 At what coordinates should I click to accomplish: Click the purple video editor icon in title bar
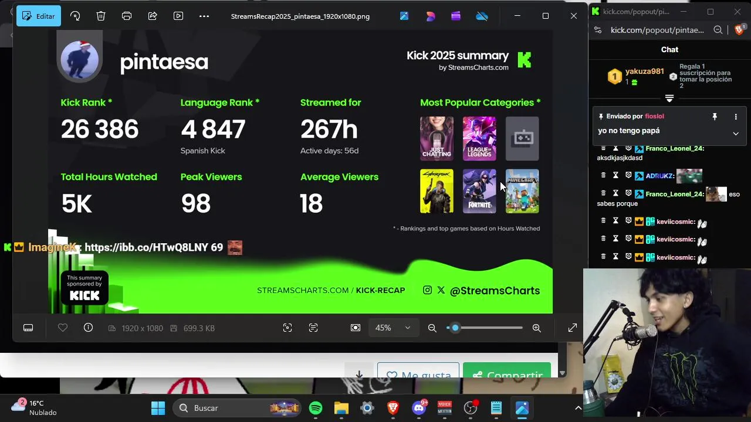456,16
